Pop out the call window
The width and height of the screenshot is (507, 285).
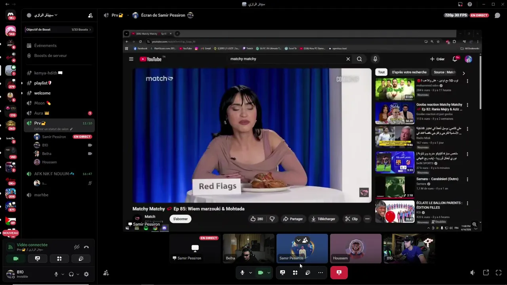[x=486, y=273]
